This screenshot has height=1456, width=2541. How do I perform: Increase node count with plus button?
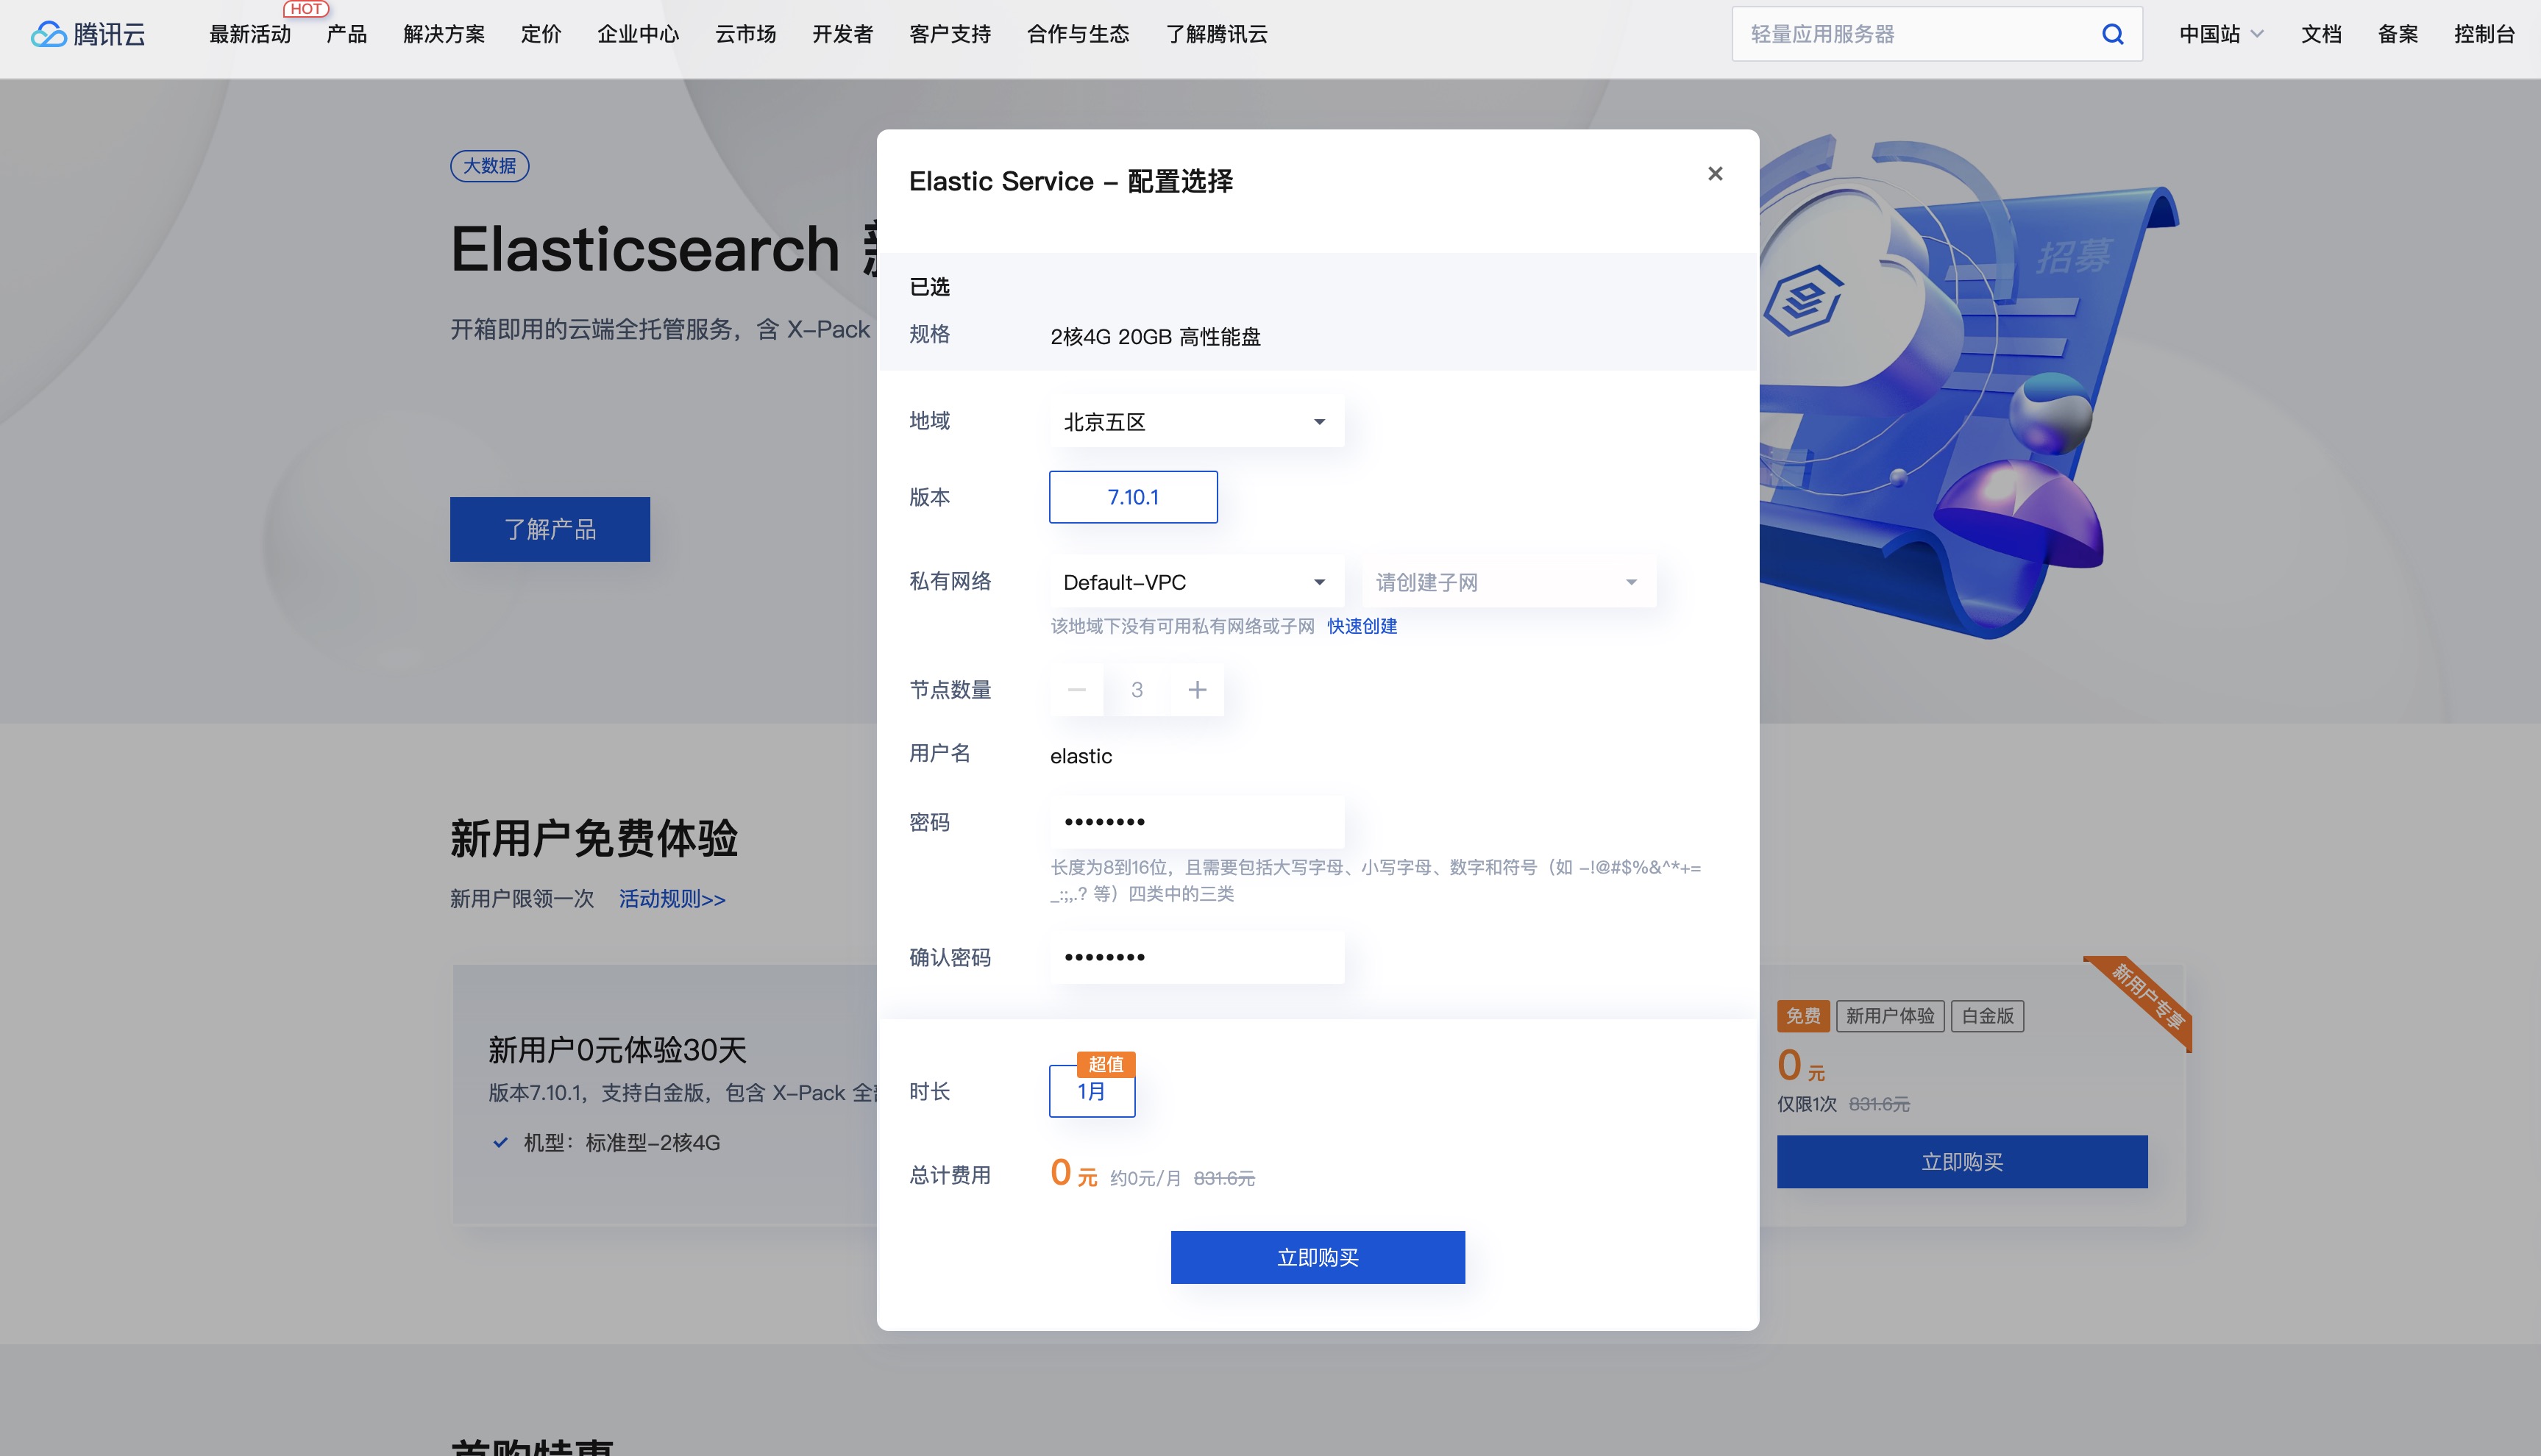(x=1196, y=690)
